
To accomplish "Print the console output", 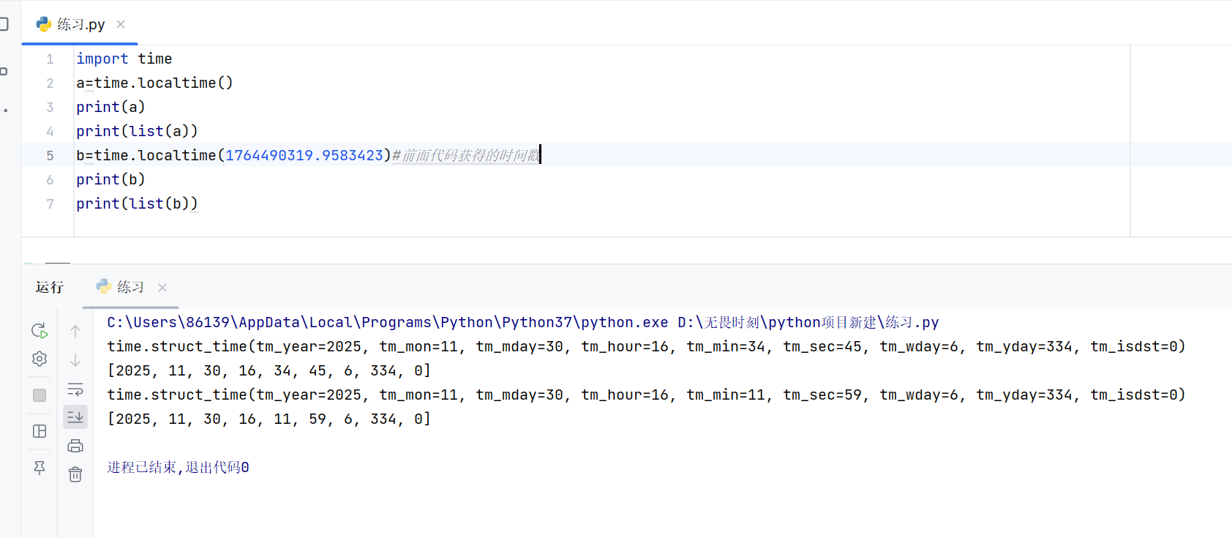I will [x=75, y=446].
